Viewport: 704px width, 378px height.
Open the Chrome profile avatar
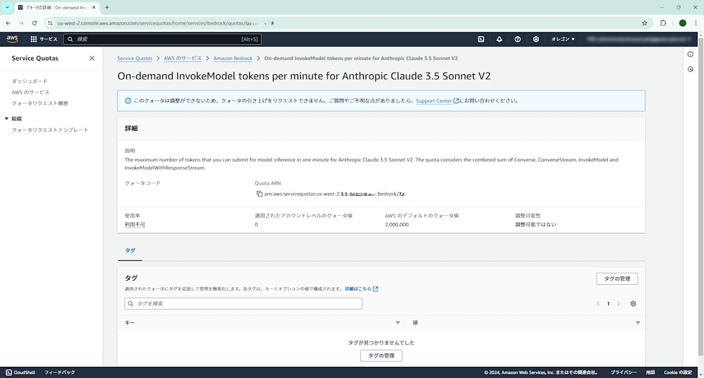[682, 23]
